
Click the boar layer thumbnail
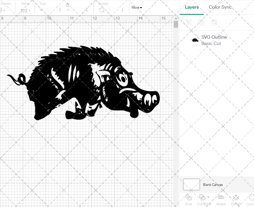pos(195,40)
